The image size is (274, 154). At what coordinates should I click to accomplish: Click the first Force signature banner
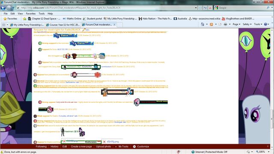tap(65, 36)
